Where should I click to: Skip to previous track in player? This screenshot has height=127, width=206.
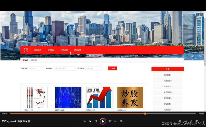[90, 121]
